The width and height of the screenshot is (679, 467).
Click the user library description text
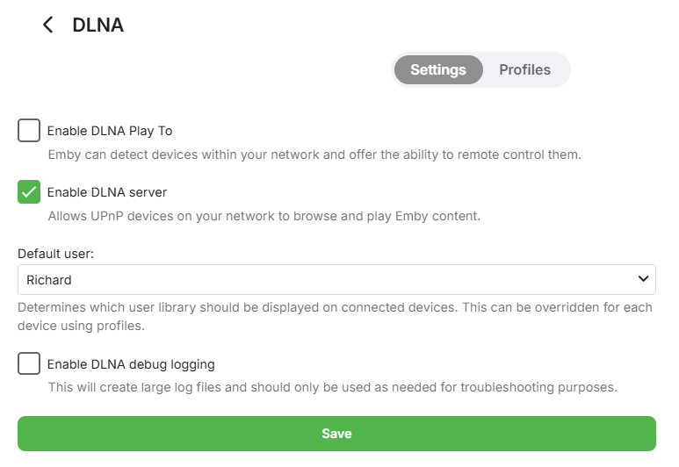point(336,316)
